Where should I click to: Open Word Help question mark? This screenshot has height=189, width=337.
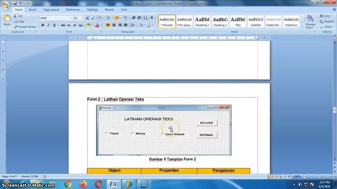pyautogui.click(x=334, y=9)
